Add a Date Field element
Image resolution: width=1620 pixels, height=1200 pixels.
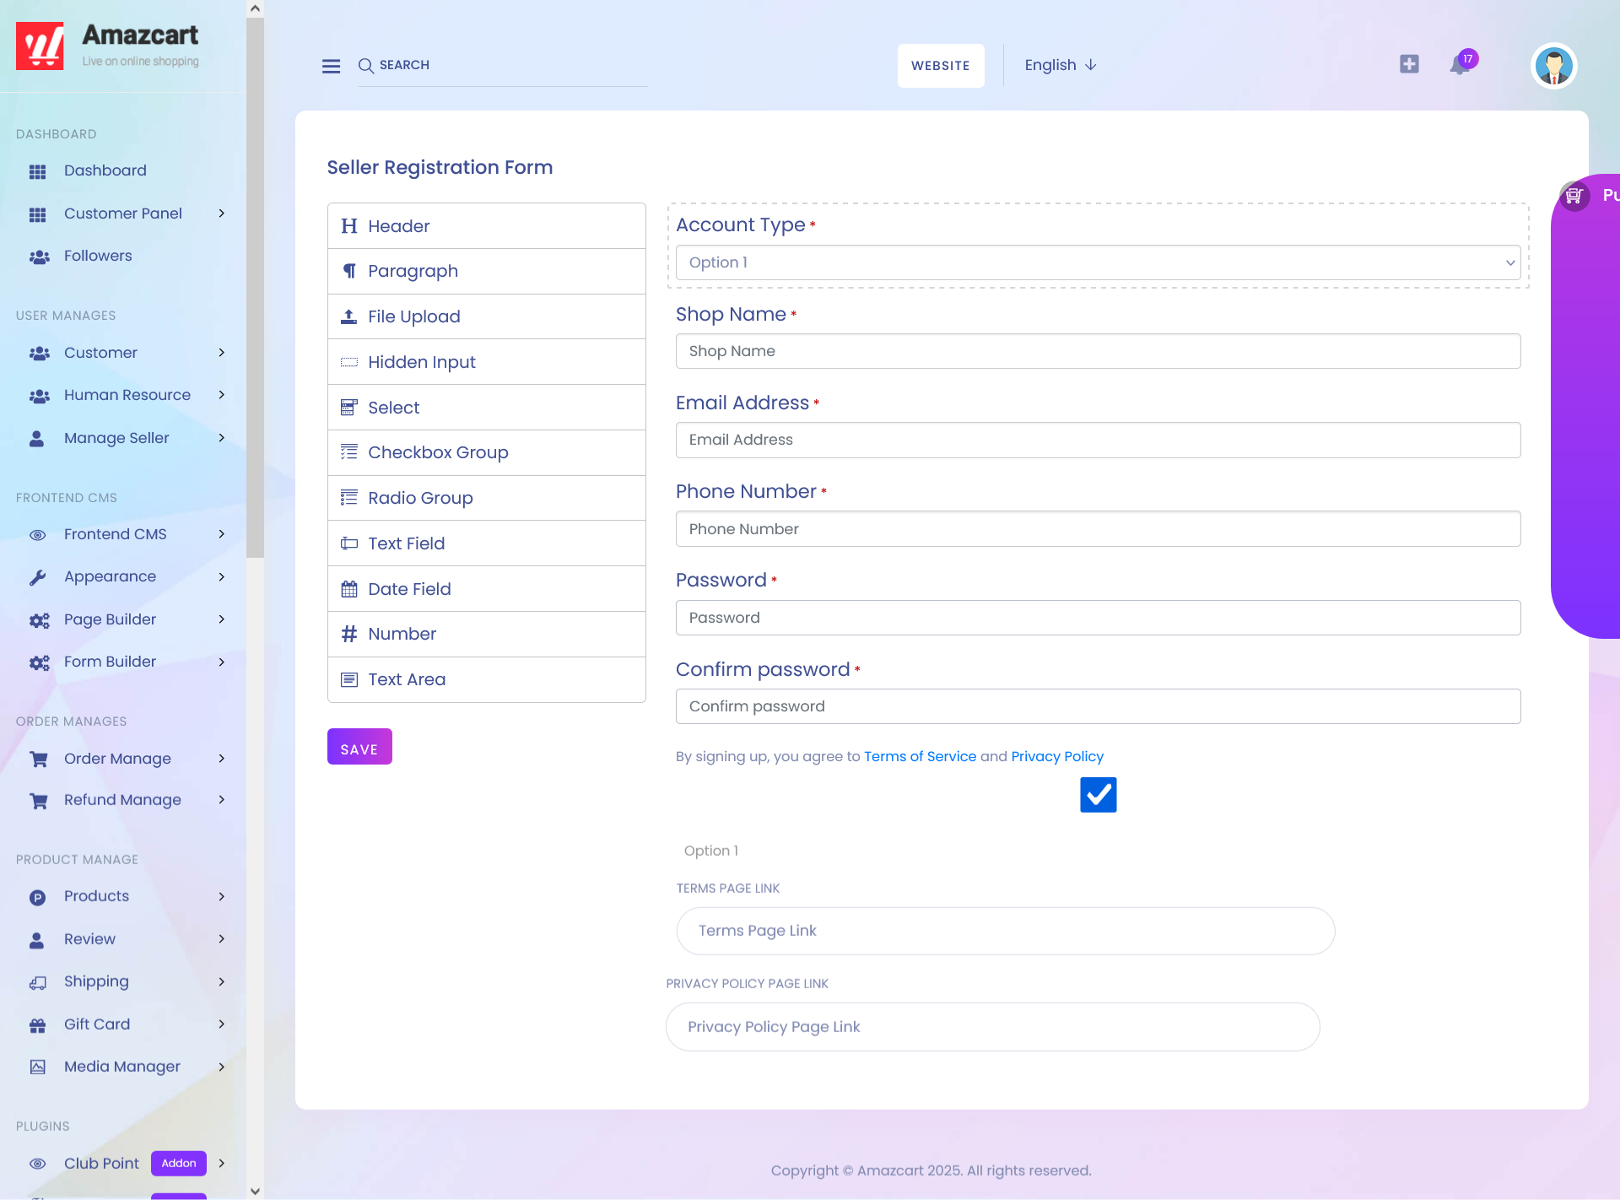487,589
